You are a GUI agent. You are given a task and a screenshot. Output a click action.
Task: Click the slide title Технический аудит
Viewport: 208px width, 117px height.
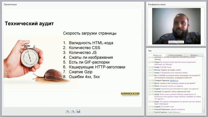point(29,23)
